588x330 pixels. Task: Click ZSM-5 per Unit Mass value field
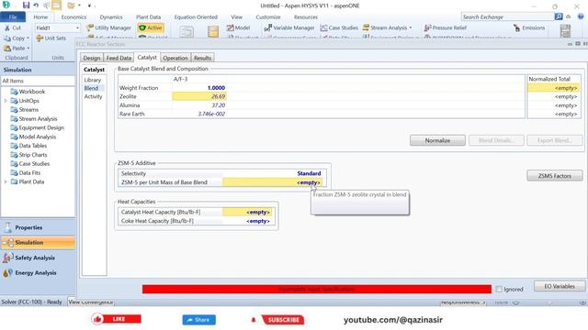pos(273,182)
